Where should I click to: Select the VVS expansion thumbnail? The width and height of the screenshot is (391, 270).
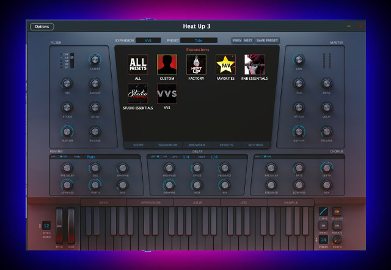(167, 94)
